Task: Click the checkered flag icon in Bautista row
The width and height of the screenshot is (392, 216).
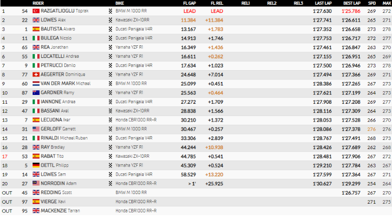Action: (110, 29)
